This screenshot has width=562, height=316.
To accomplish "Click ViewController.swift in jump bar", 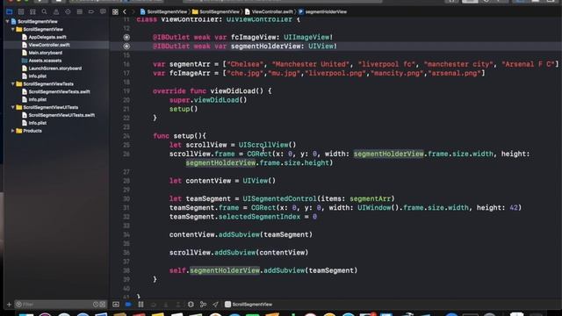I will pyautogui.click(x=269, y=11).
